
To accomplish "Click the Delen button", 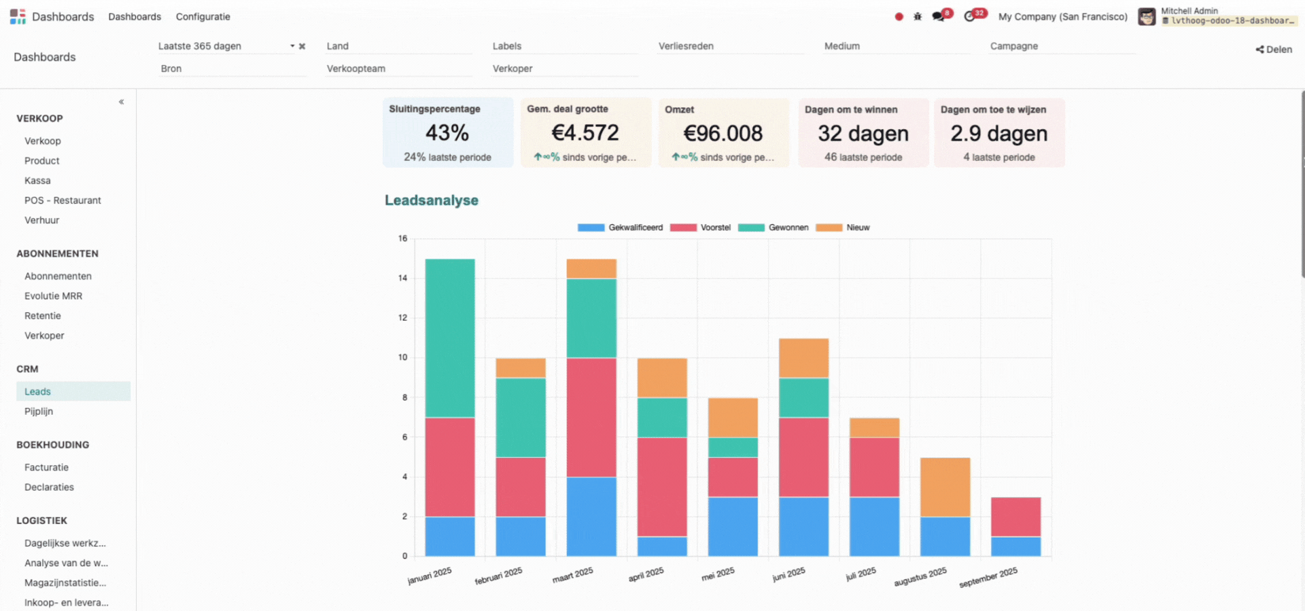I will pos(1278,49).
